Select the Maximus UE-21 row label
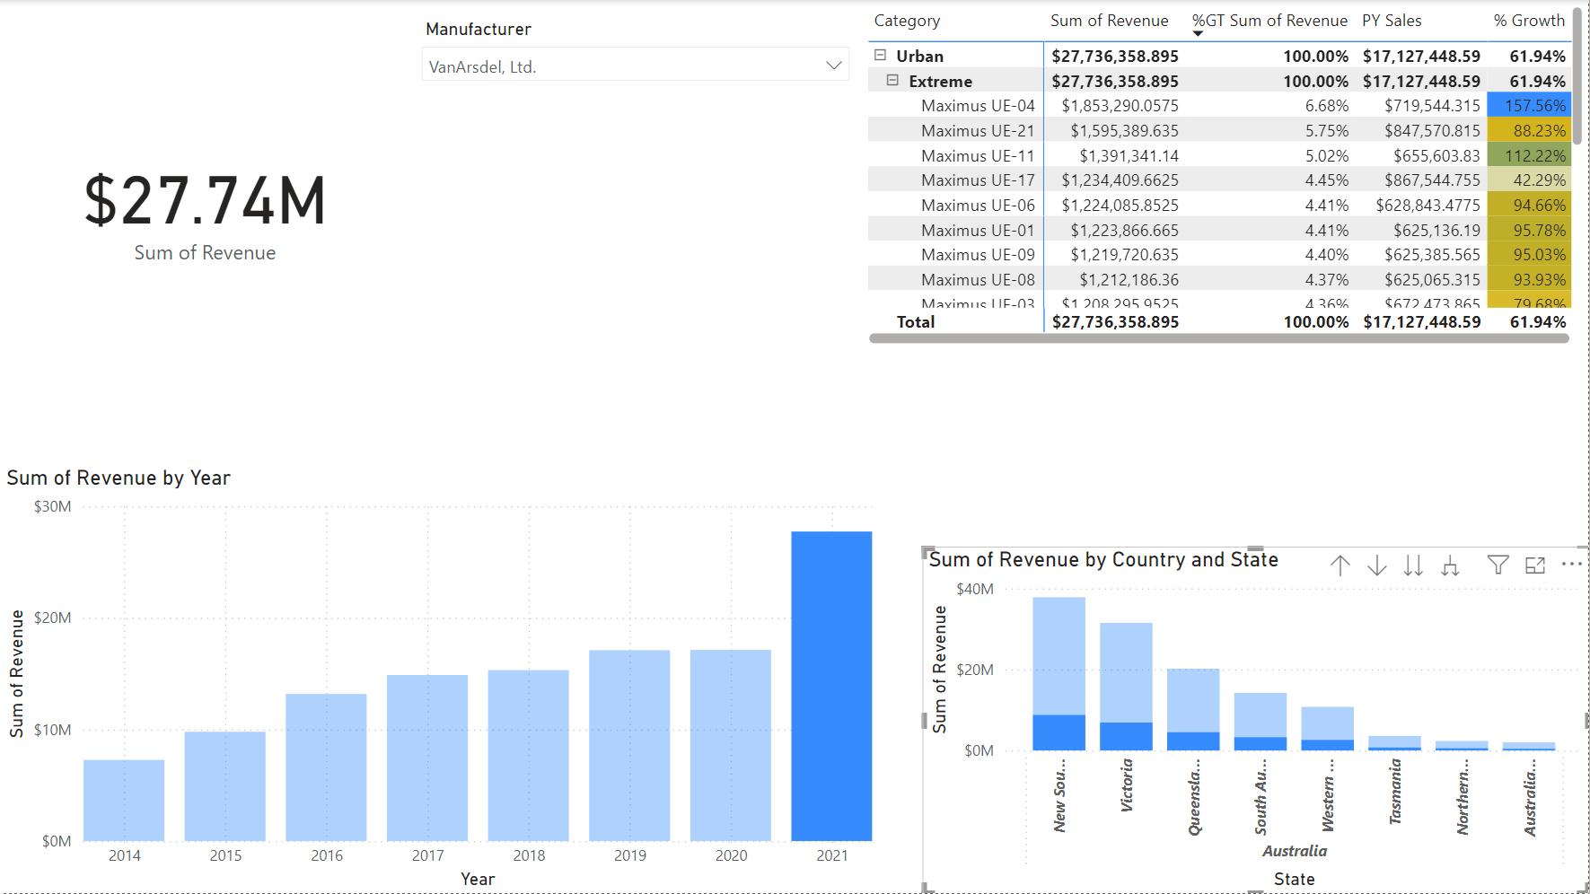The image size is (1590, 894). tap(978, 131)
